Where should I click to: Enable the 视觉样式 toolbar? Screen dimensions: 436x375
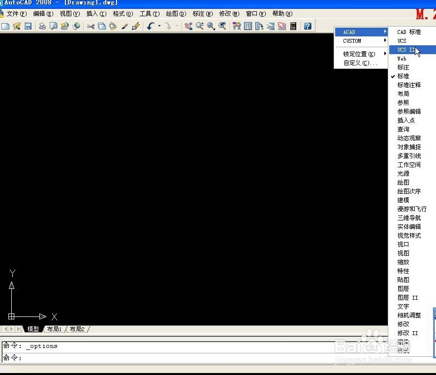pos(412,236)
